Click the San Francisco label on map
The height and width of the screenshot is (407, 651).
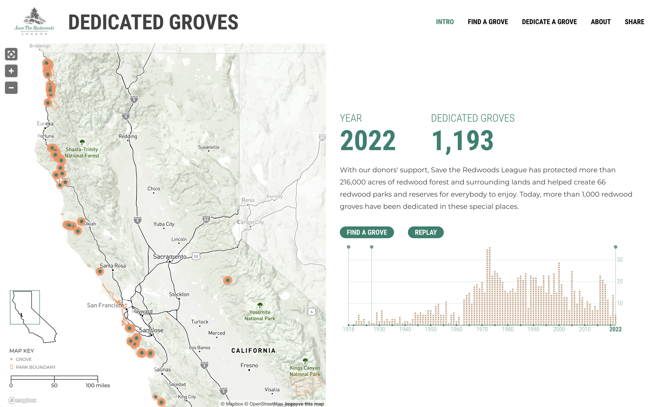[x=106, y=305]
